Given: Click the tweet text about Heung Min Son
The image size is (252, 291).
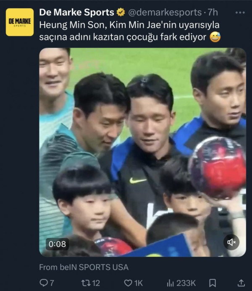Looking at the screenshot, I should 130,31.
